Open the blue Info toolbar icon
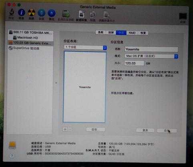The width and height of the screenshot is (193, 167). (x=22, y=12)
